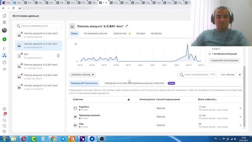Expand the PageView event row
Image resolution: width=252 pixels, height=142 pixels.
(241, 108)
